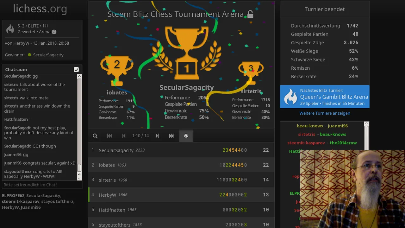Click the page indicator 1-10 / 14
The width and height of the screenshot is (405, 228).
tap(140, 136)
